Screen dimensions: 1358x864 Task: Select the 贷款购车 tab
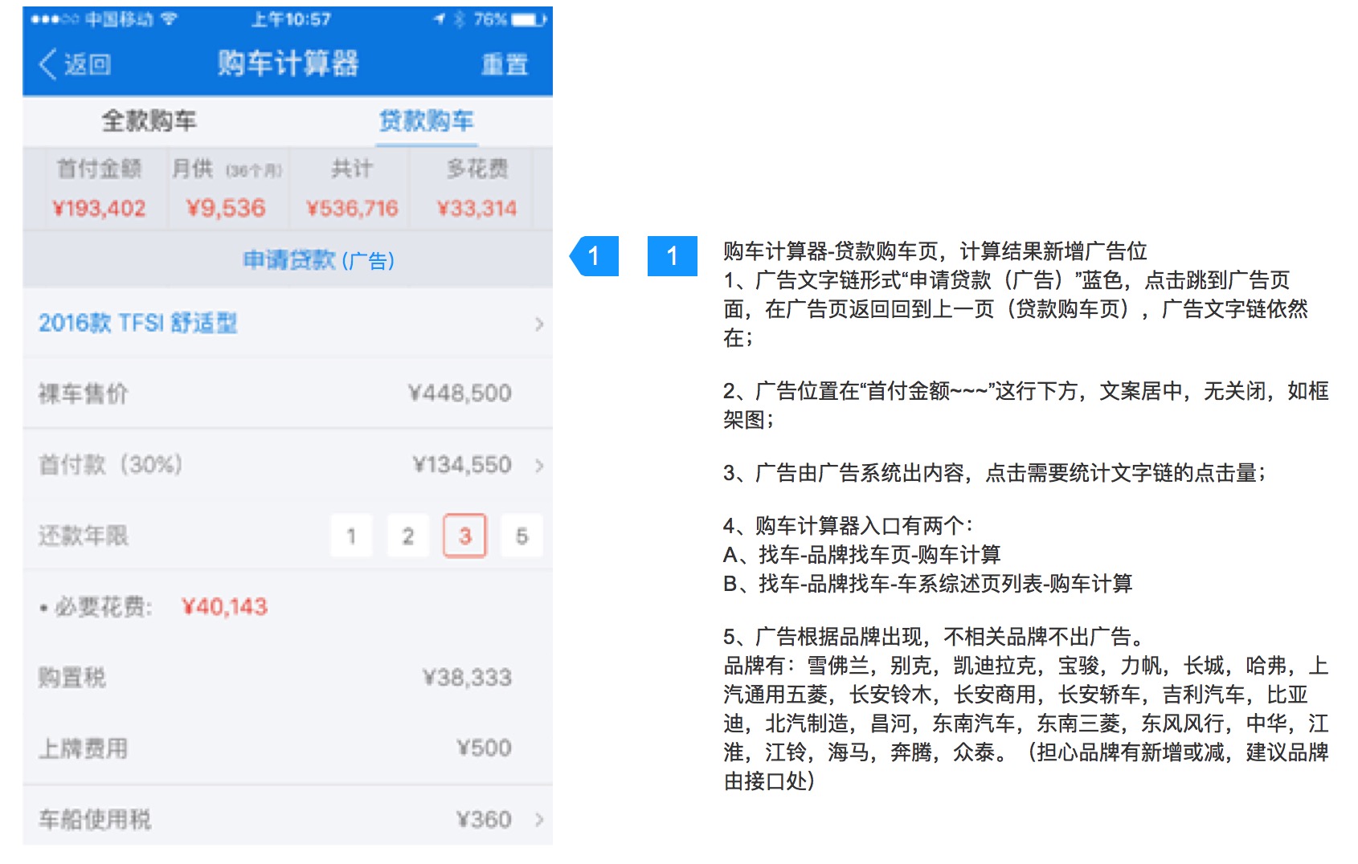[x=426, y=121]
